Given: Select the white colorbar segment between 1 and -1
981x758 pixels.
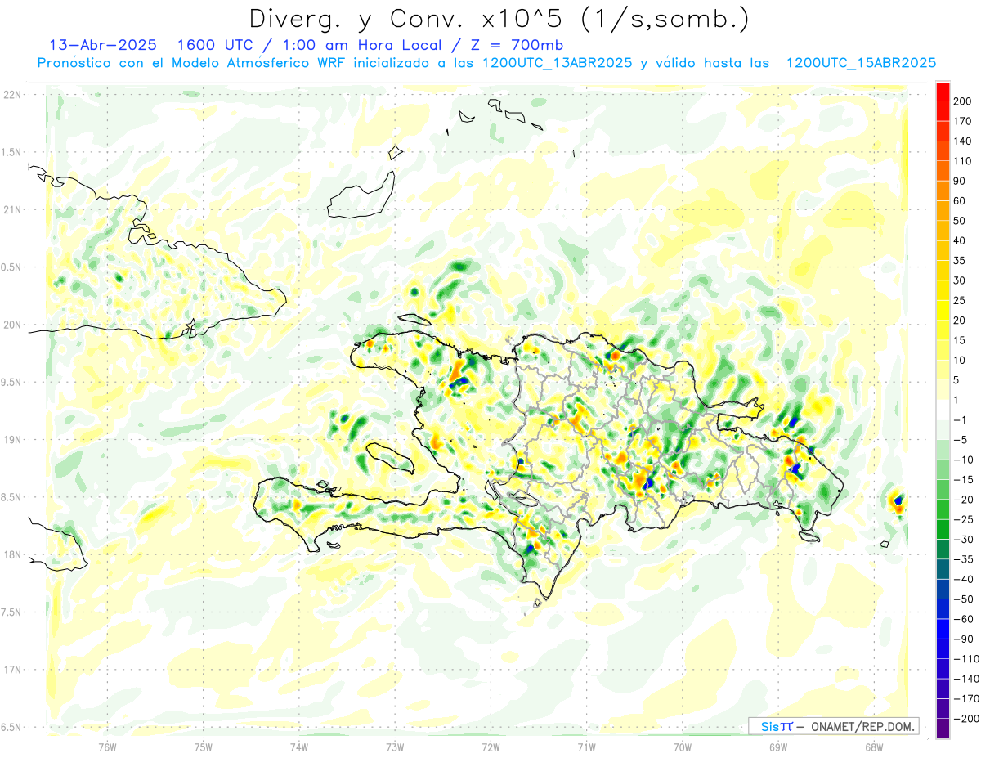Looking at the screenshot, I should [943, 410].
